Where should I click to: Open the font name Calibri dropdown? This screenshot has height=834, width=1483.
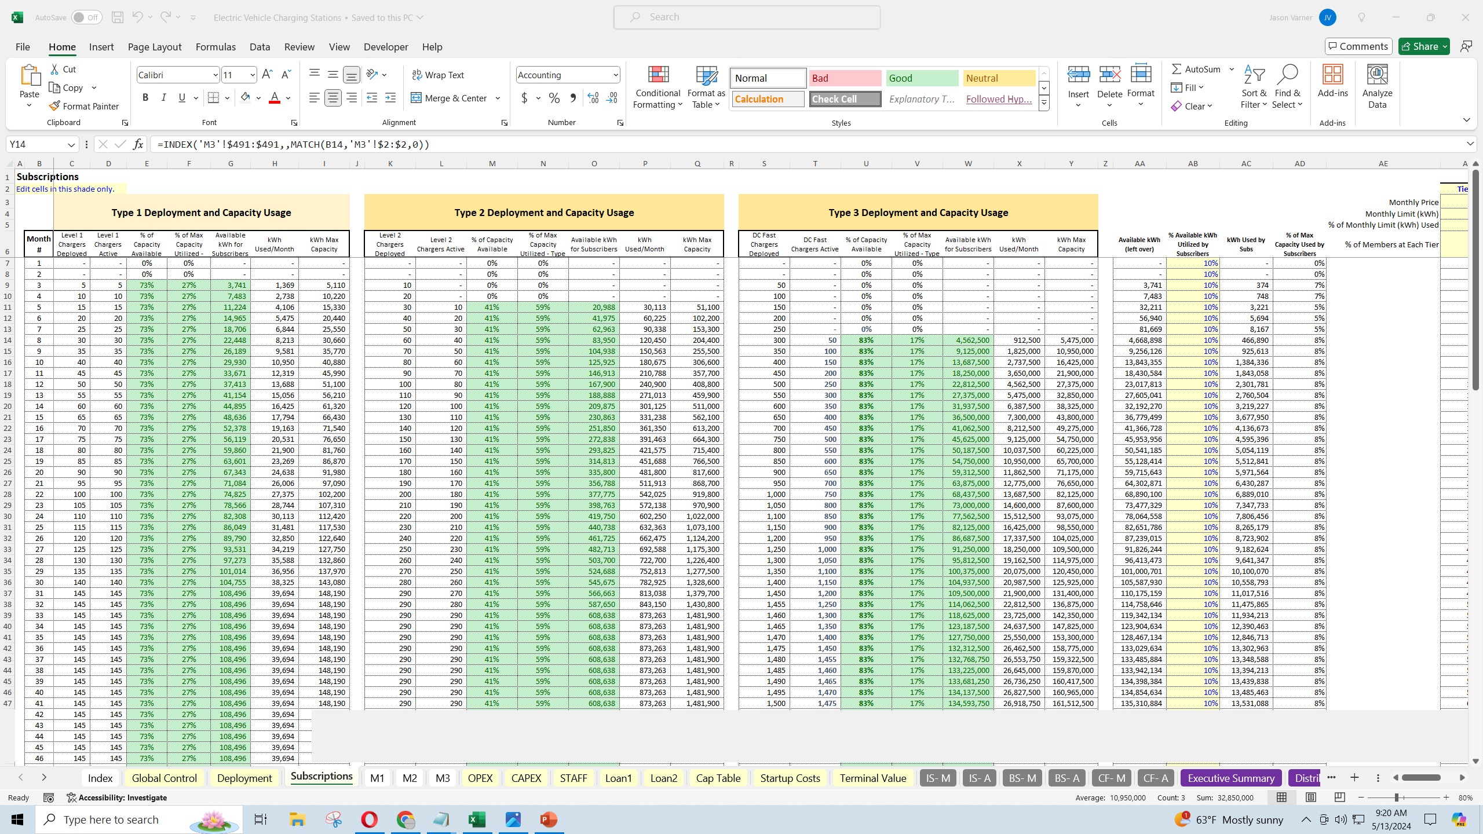215,75
